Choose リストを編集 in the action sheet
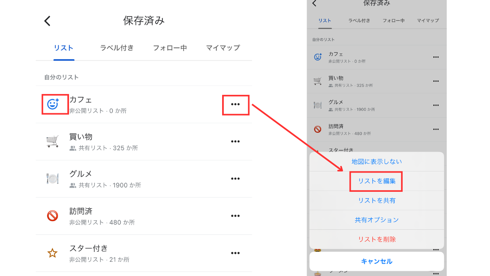This screenshot has width=490, height=276. (x=376, y=181)
